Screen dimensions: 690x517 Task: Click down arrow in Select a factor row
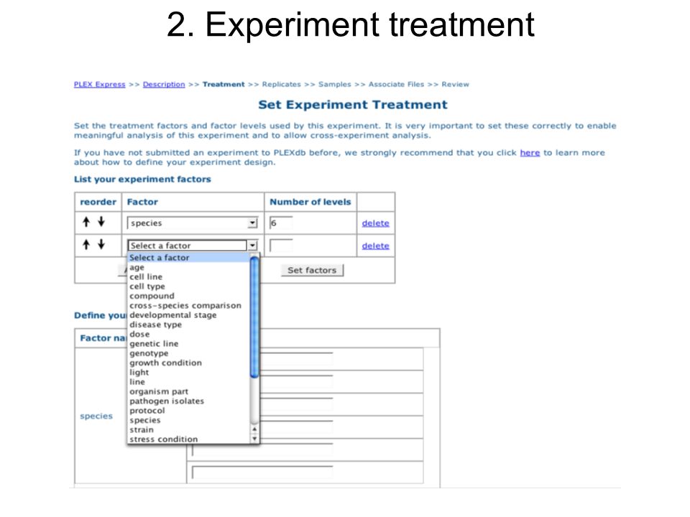[101, 244]
